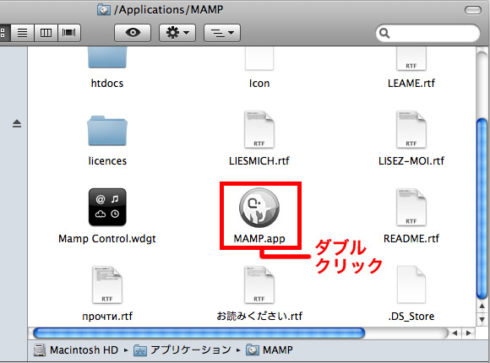Open the htdocs folder icon
The width and height of the screenshot is (490, 363).
click(107, 57)
